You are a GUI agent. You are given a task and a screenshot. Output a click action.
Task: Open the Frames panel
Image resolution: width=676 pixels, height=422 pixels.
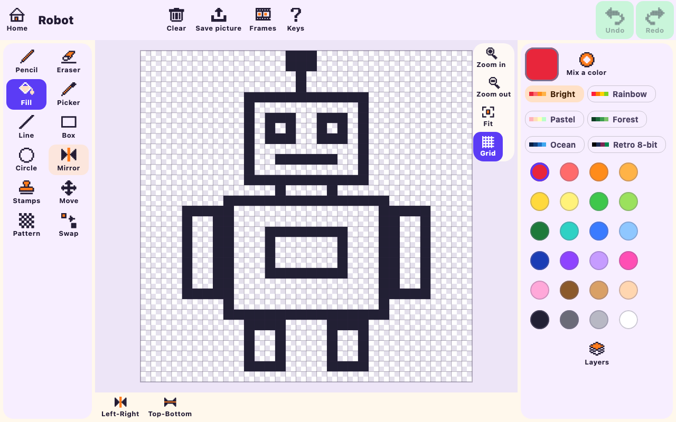(x=263, y=20)
